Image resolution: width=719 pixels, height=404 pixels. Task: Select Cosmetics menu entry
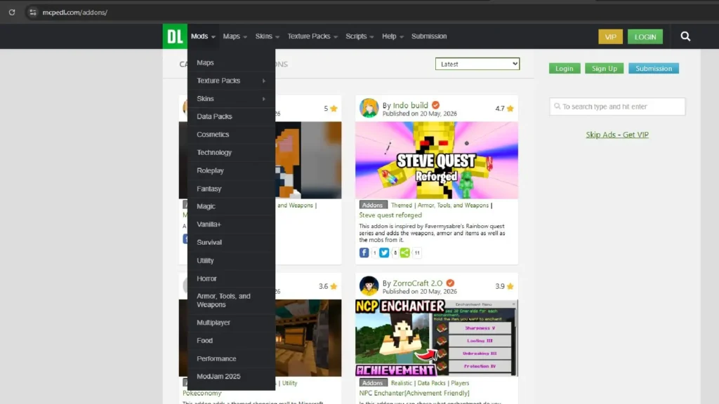click(231, 134)
